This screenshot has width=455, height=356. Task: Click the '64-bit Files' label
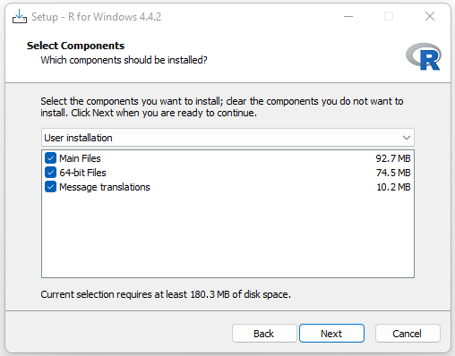pos(82,173)
